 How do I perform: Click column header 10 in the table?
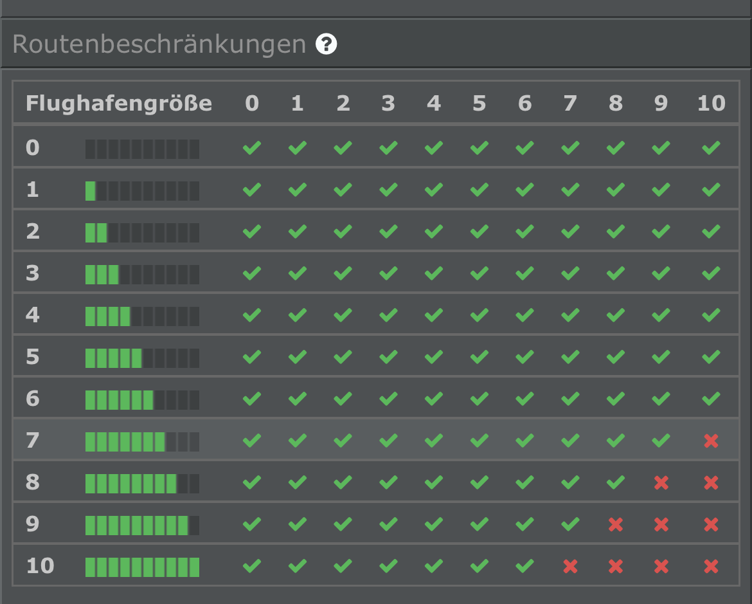(x=711, y=103)
